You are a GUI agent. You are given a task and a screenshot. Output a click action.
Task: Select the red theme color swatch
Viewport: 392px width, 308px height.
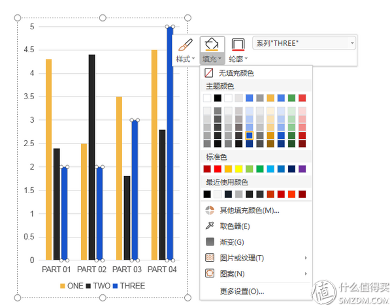tap(302, 98)
